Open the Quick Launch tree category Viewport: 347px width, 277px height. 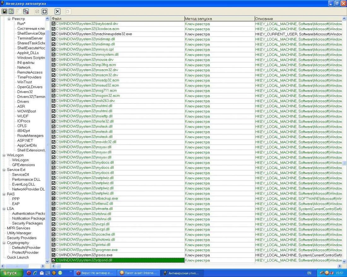pos(18,257)
